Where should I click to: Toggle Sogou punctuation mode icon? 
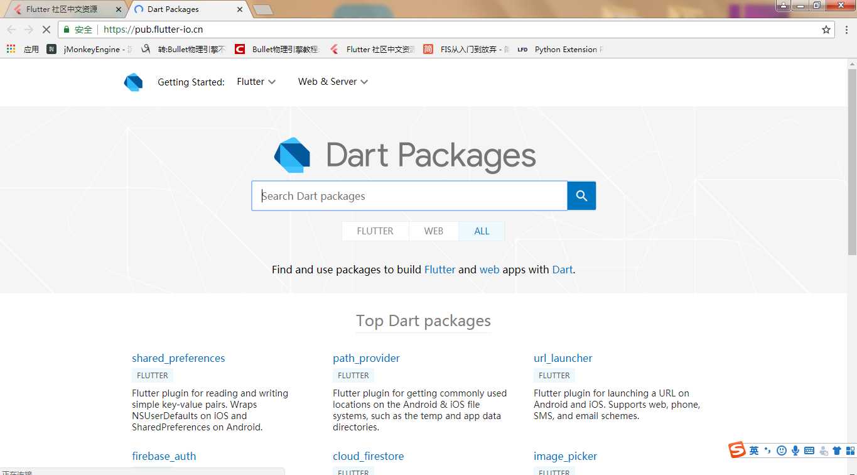click(767, 450)
